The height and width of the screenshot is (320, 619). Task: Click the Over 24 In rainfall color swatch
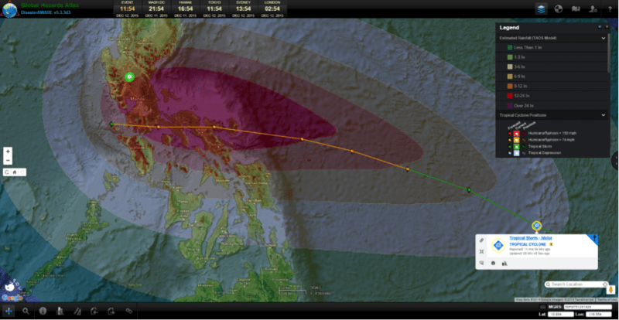click(x=508, y=105)
